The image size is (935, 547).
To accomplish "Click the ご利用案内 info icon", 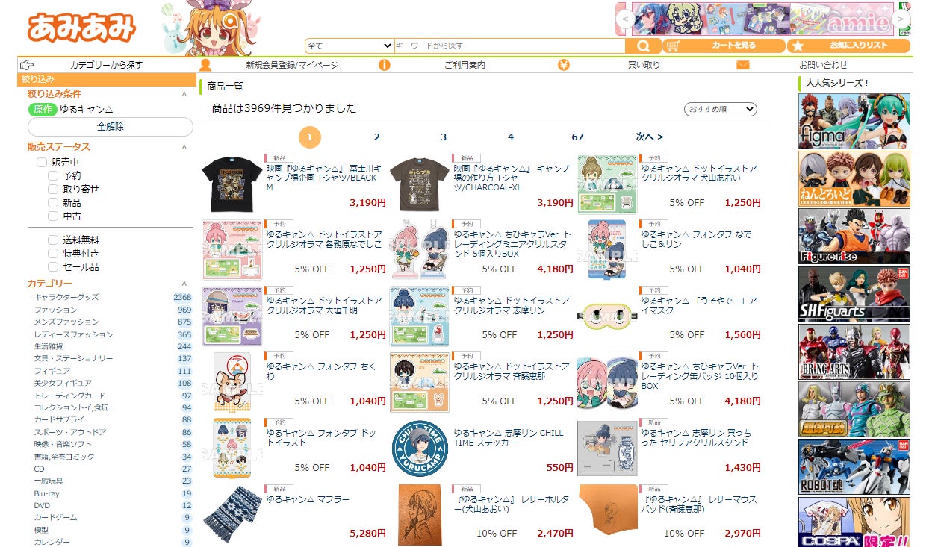I will click(x=385, y=65).
